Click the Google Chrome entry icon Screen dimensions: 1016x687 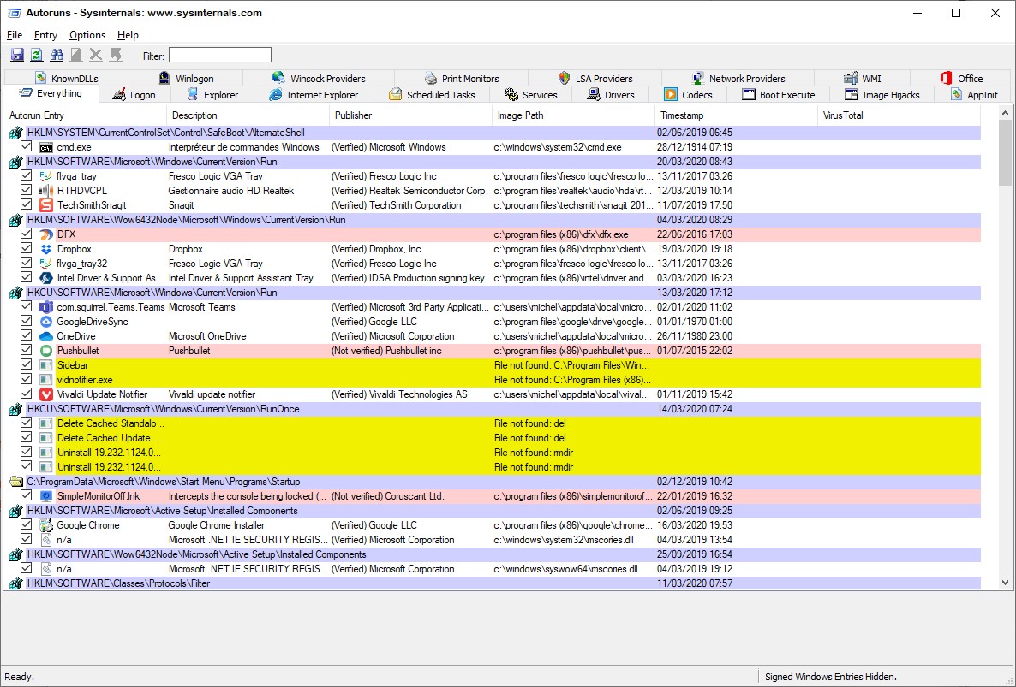(46, 525)
